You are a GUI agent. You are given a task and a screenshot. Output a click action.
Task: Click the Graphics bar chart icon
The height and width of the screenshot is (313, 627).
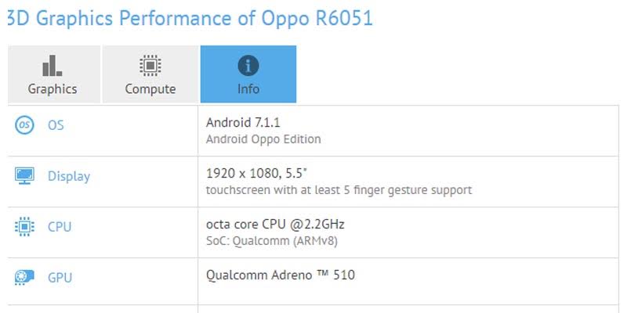coord(53,64)
